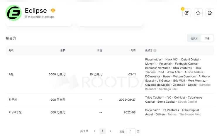Share the project via share icon
The image size is (217, 137).
tap(210, 13)
